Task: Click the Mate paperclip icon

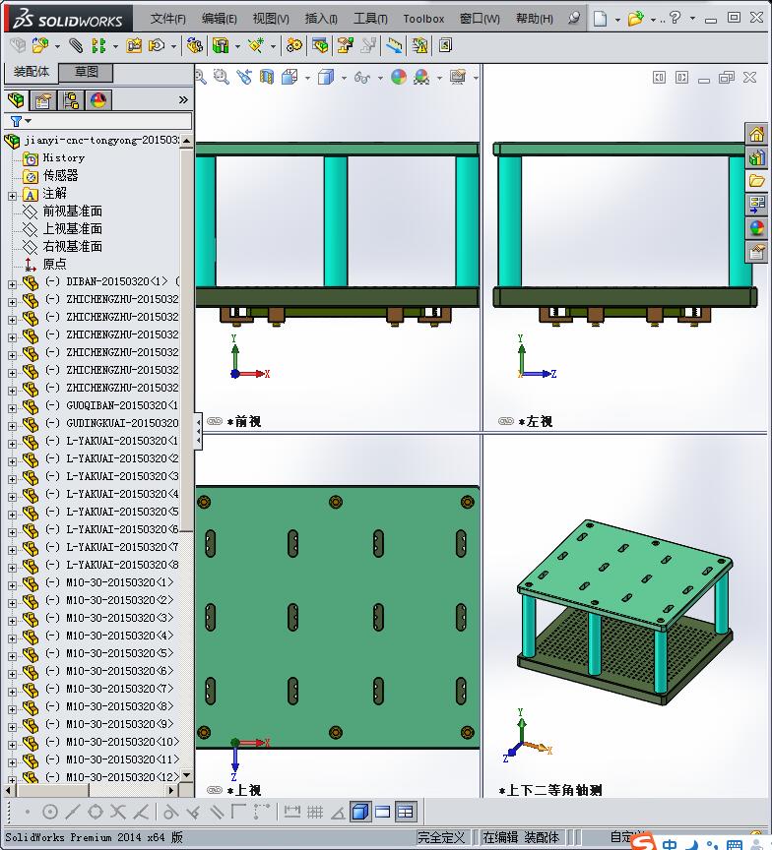Action: pos(76,45)
